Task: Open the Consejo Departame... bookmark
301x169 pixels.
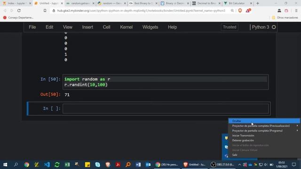Action: [x=18, y=18]
